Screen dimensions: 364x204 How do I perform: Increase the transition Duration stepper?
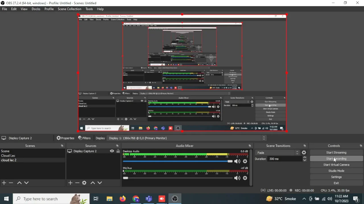click(x=305, y=158)
